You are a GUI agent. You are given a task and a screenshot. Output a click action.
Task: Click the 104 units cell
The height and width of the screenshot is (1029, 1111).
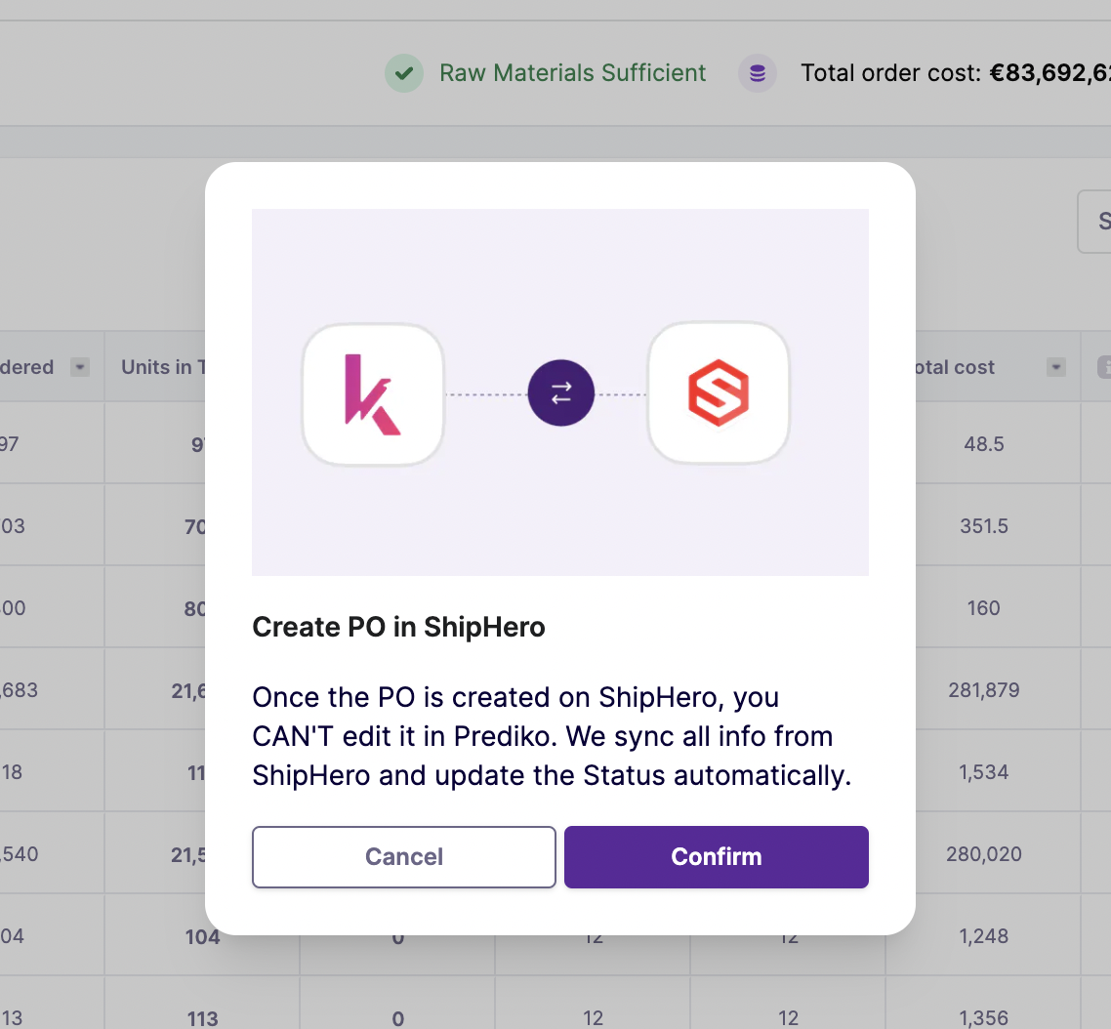pos(202,937)
